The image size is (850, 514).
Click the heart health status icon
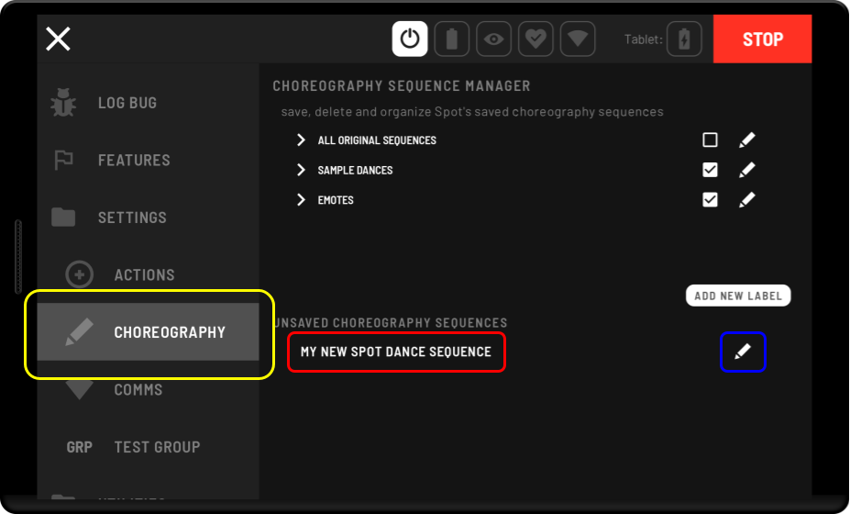click(x=535, y=39)
